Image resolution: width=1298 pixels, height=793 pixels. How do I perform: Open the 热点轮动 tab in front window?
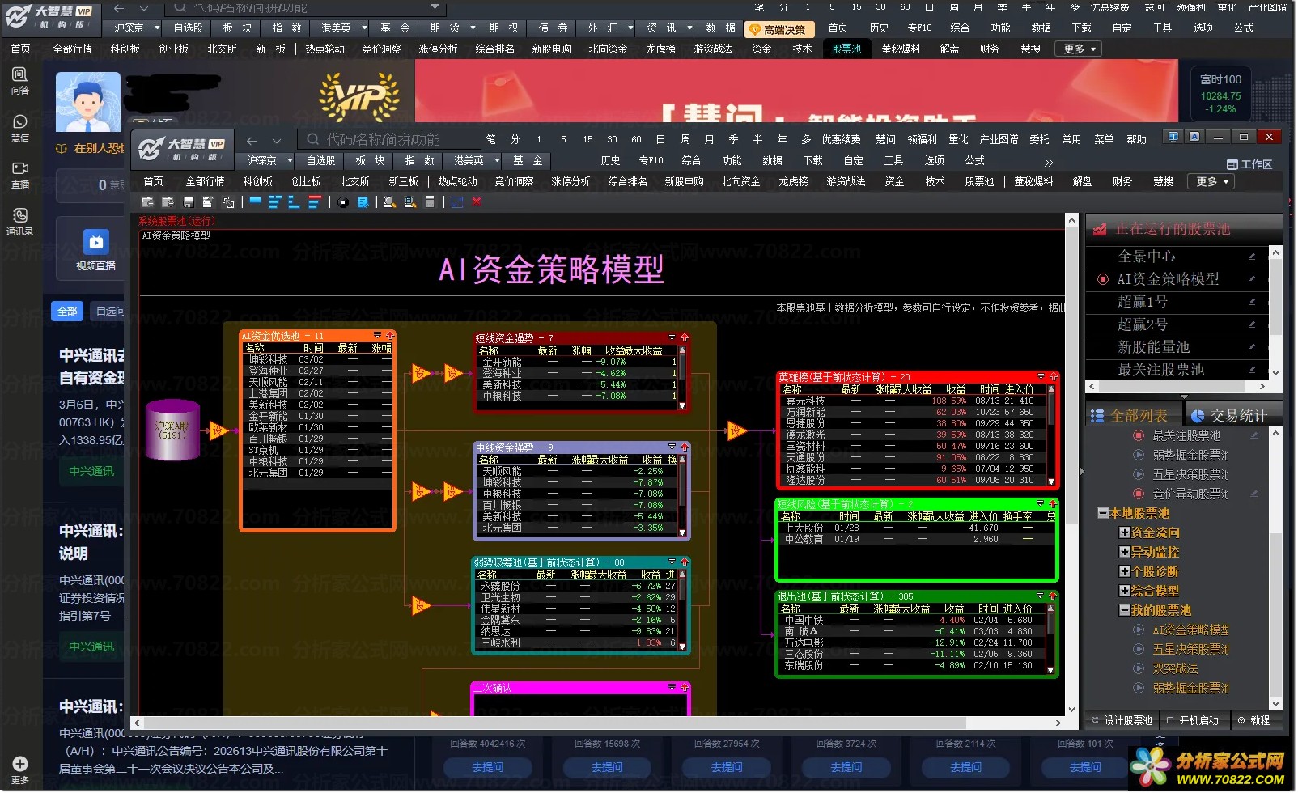point(458,181)
